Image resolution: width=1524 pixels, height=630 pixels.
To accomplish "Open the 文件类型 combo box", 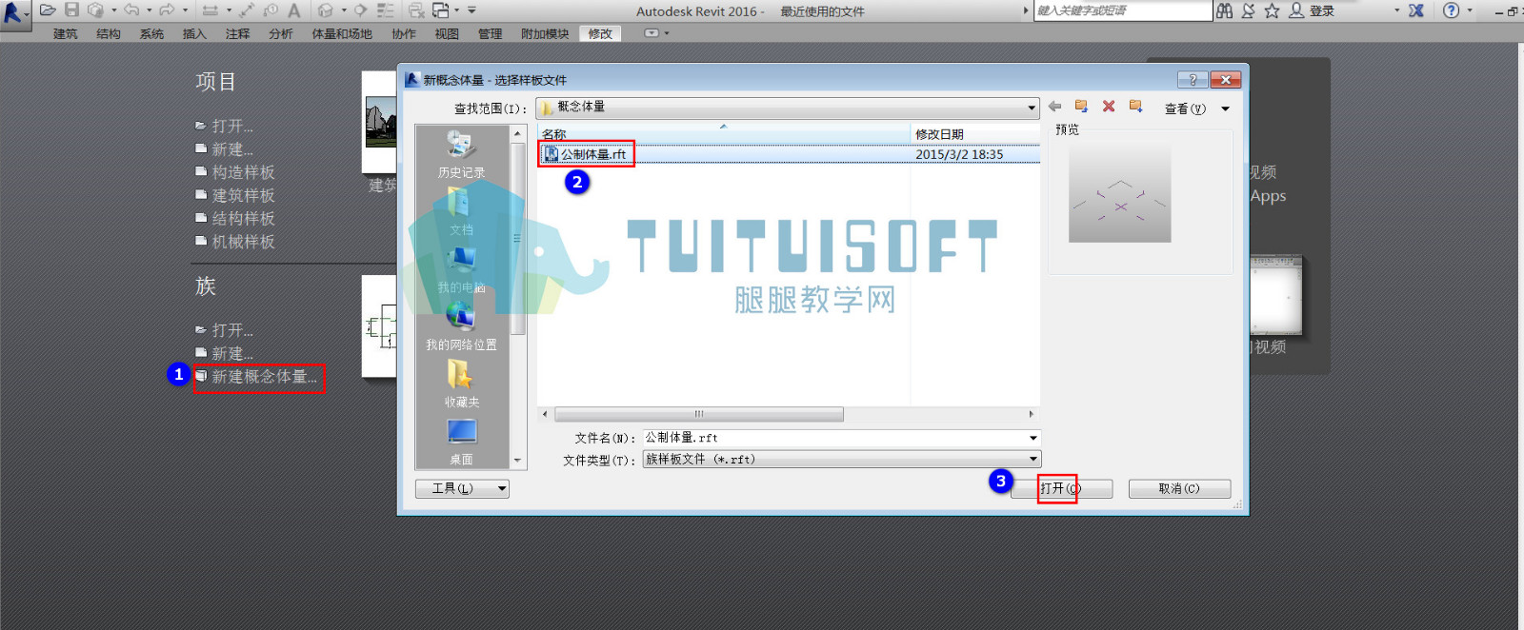I will 842,460.
